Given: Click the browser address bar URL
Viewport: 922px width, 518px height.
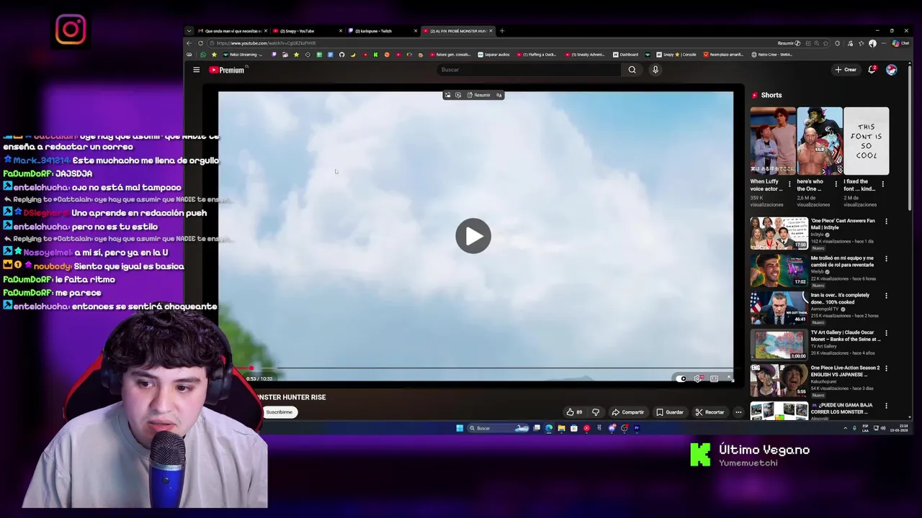Looking at the screenshot, I should (267, 43).
